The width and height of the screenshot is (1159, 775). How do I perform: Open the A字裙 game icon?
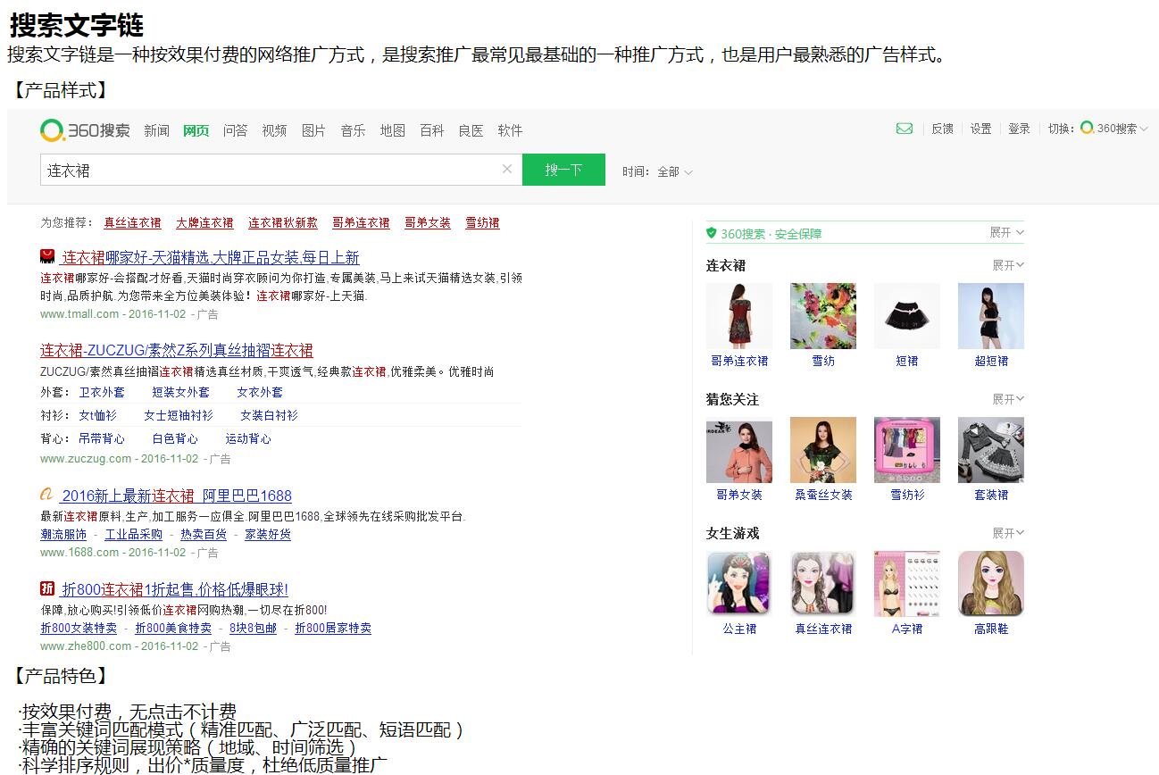tap(907, 584)
